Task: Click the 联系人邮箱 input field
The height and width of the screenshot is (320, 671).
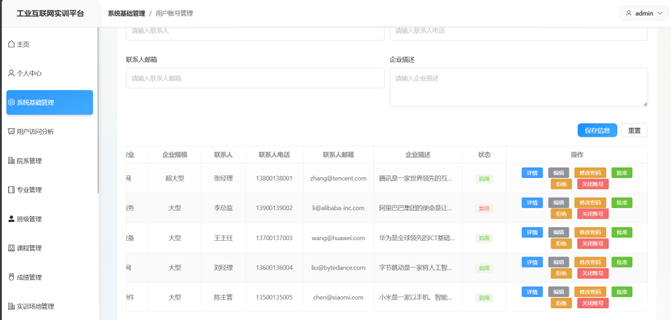Action: click(255, 78)
